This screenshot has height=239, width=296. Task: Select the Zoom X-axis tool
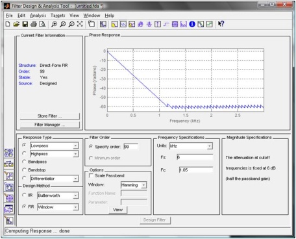[63, 24]
